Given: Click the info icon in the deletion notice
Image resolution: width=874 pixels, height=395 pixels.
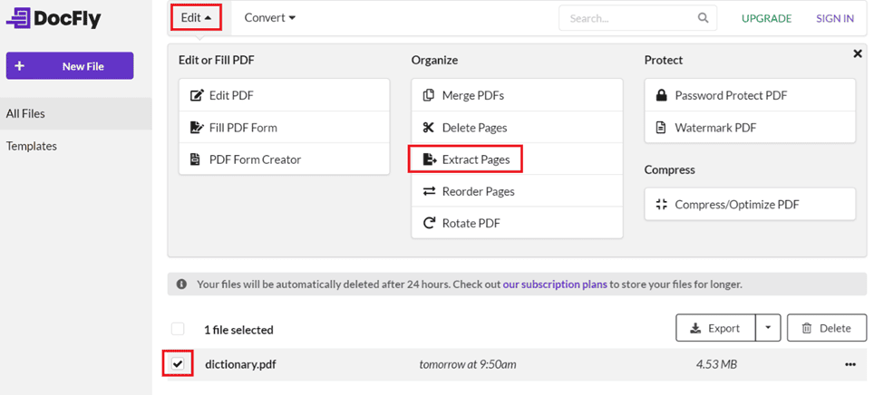Looking at the screenshot, I should tap(181, 284).
